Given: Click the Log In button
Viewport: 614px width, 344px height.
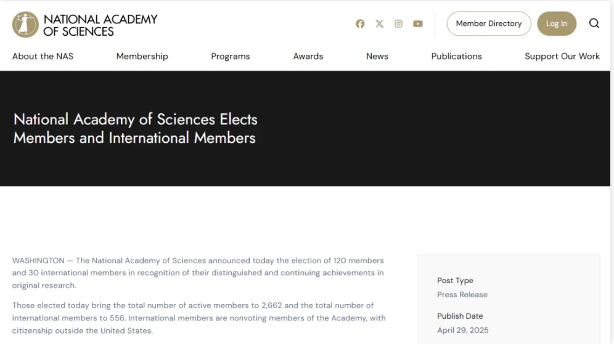Looking at the screenshot, I should tap(557, 23).
